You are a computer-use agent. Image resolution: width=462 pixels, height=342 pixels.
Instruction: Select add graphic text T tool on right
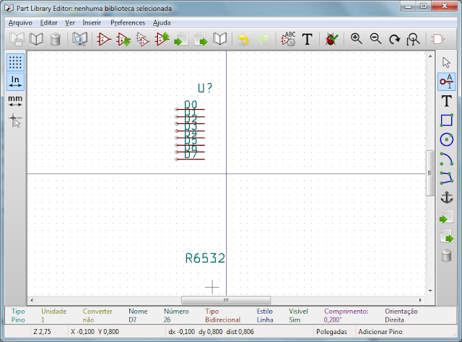(x=447, y=101)
